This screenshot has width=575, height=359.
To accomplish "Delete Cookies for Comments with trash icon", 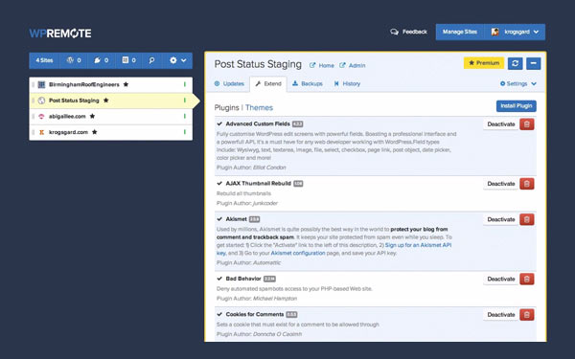I will [527, 315].
